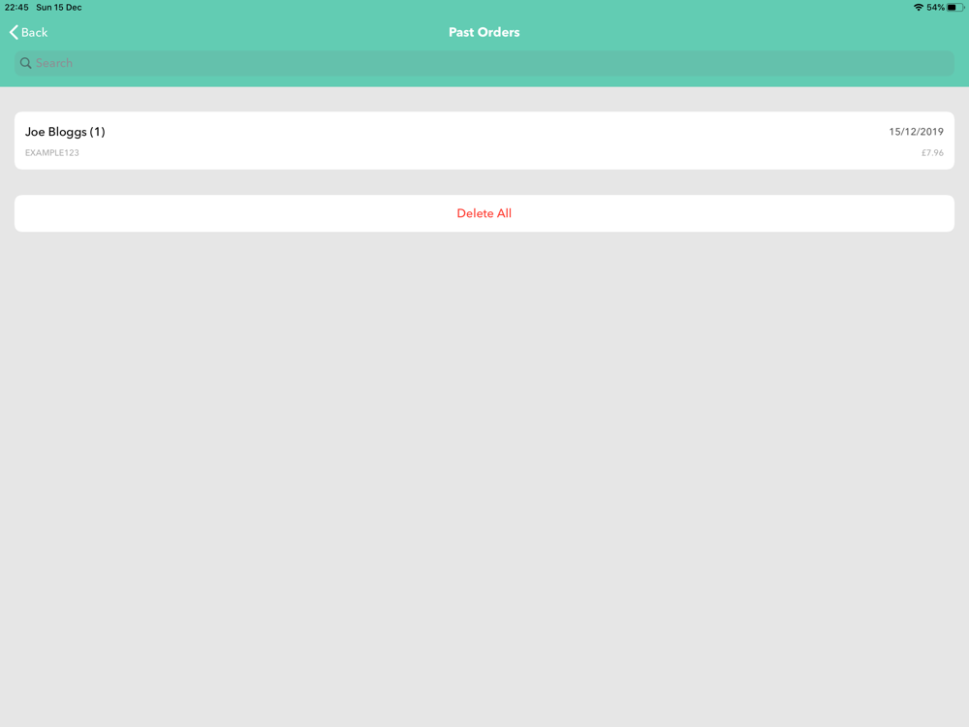Screen dimensions: 969x727
Task: Open the Joe Bloggs (1) order
Action: 484,141
